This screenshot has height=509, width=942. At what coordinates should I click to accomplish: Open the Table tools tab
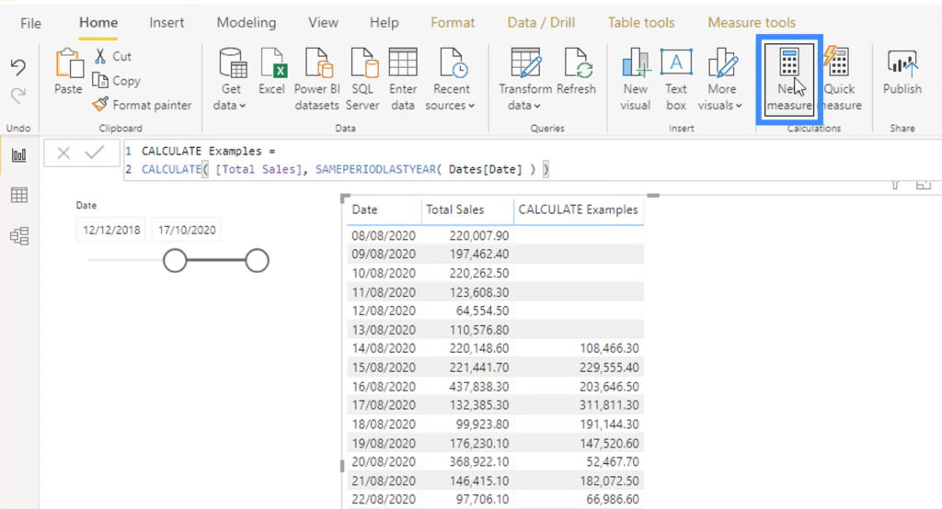tap(641, 23)
